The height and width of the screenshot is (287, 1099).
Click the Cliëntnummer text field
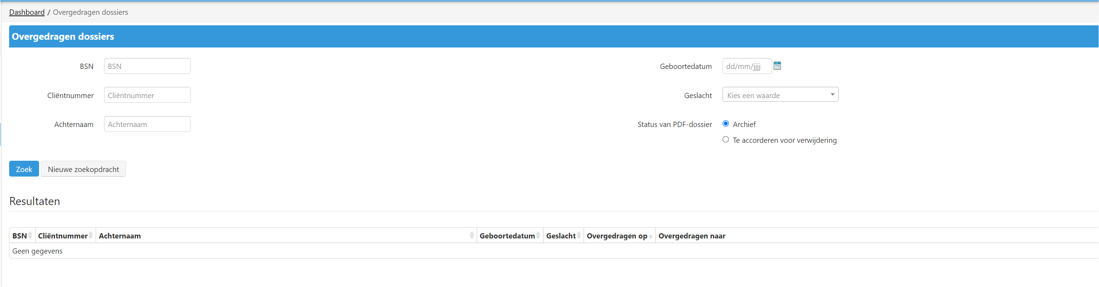[x=147, y=95]
